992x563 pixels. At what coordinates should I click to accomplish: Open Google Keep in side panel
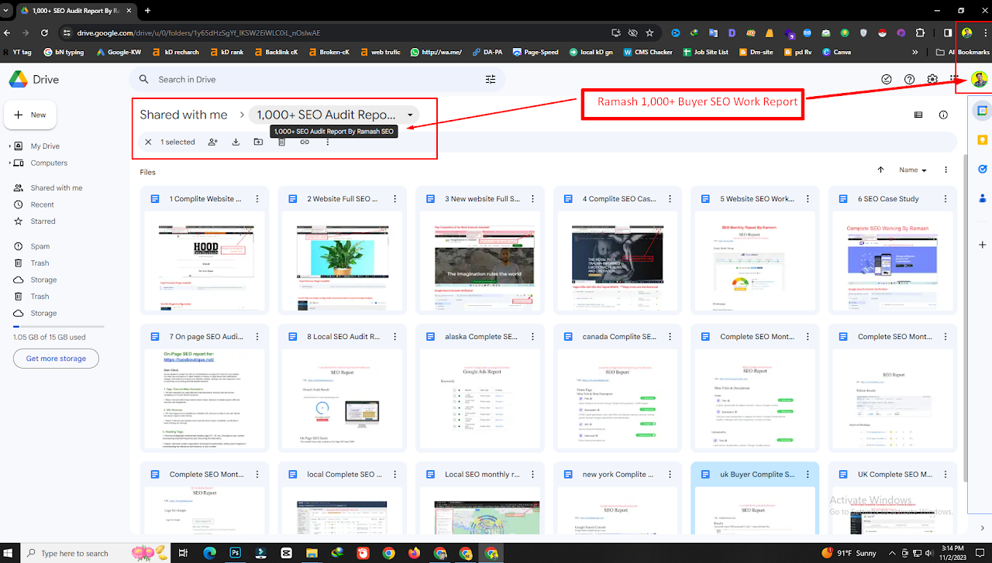pyautogui.click(x=982, y=140)
